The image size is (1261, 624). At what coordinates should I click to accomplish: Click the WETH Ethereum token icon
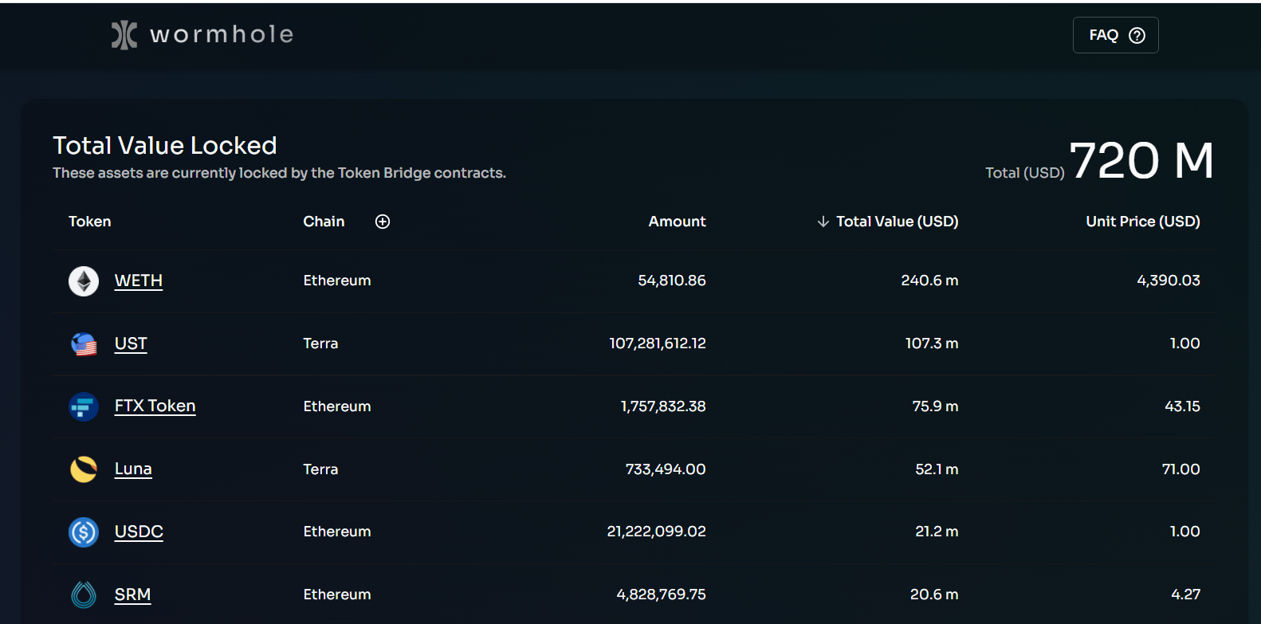(84, 281)
